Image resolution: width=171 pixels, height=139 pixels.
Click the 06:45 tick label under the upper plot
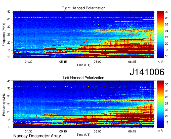pos(132,62)
